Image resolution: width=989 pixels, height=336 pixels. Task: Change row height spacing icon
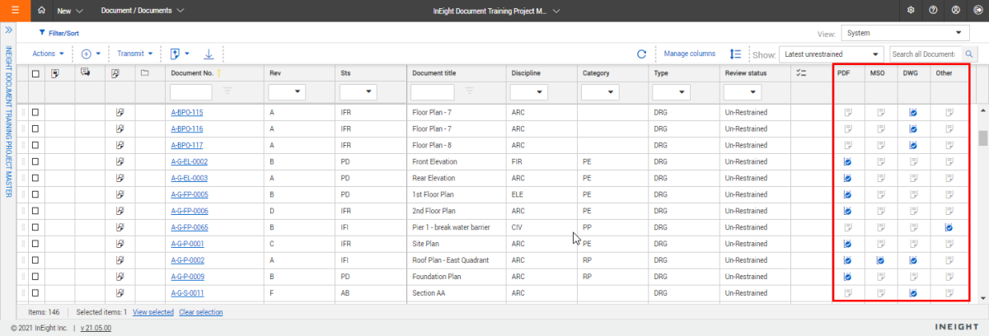[735, 54]
